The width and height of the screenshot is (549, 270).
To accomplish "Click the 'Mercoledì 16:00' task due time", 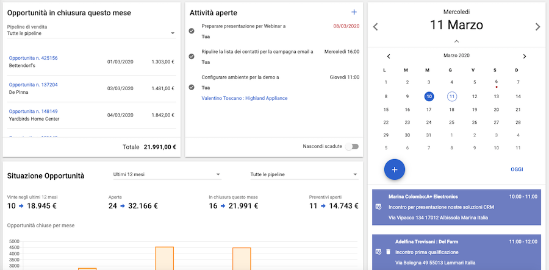I will tap(342, 51).
